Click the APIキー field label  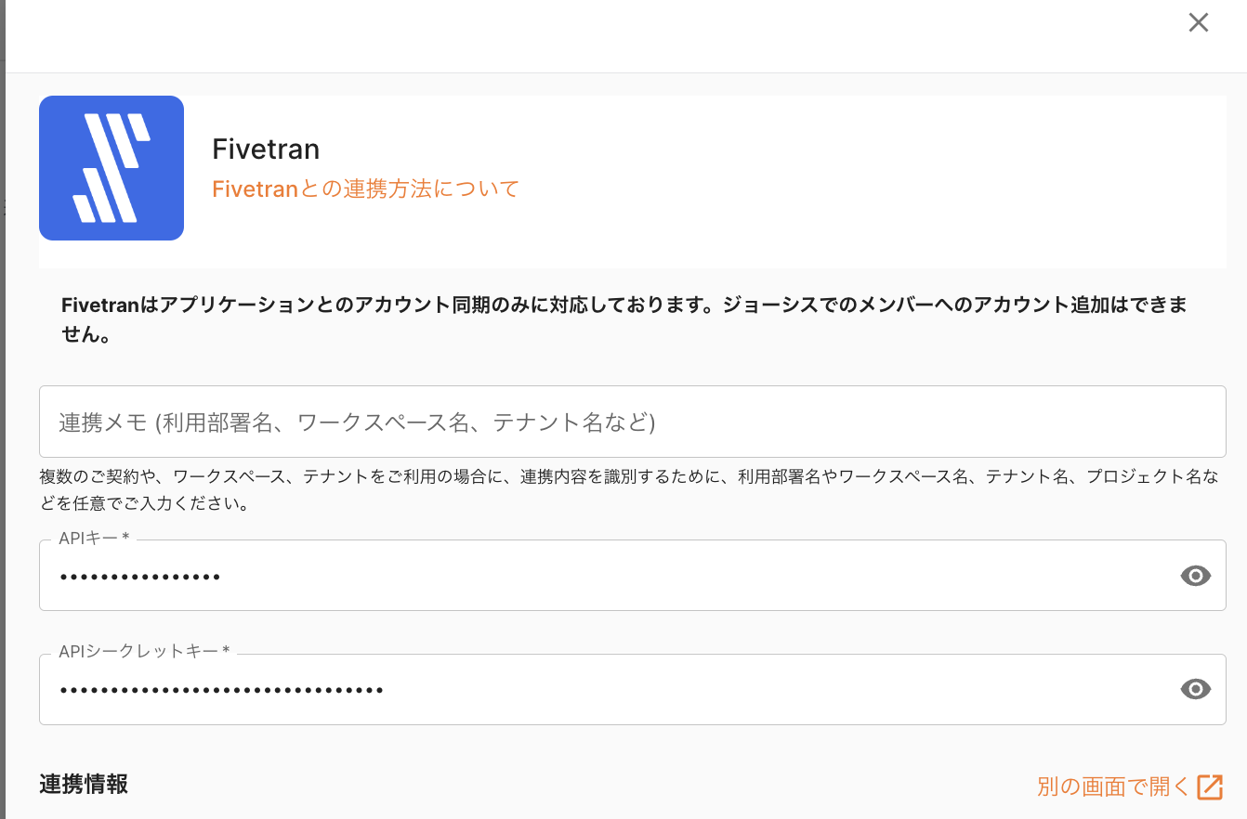tap(93, 539)
